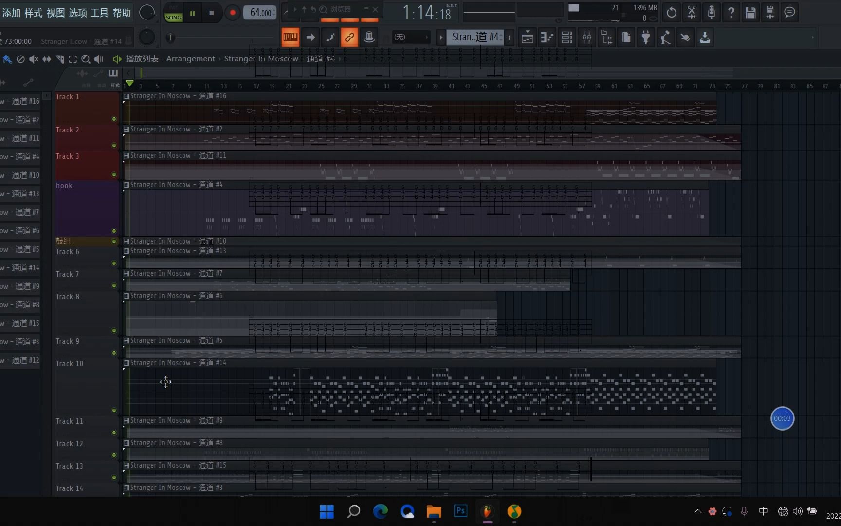This screenshot has height=526, width=841.
Task: Save project with the floppy icon
Action: (x=750, y=13)
